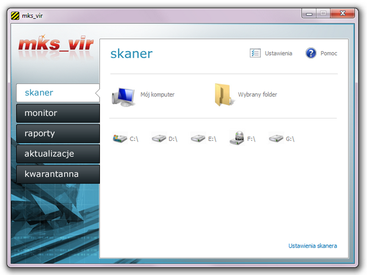367x275 pixels.
Task: Open the skaner tab
Action: coord(58,93)
